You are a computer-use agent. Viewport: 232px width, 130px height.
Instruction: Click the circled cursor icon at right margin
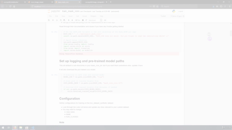click(x=210, y=39)
